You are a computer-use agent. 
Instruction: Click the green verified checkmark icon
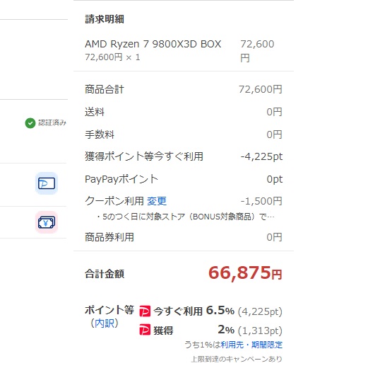(30, 123)
